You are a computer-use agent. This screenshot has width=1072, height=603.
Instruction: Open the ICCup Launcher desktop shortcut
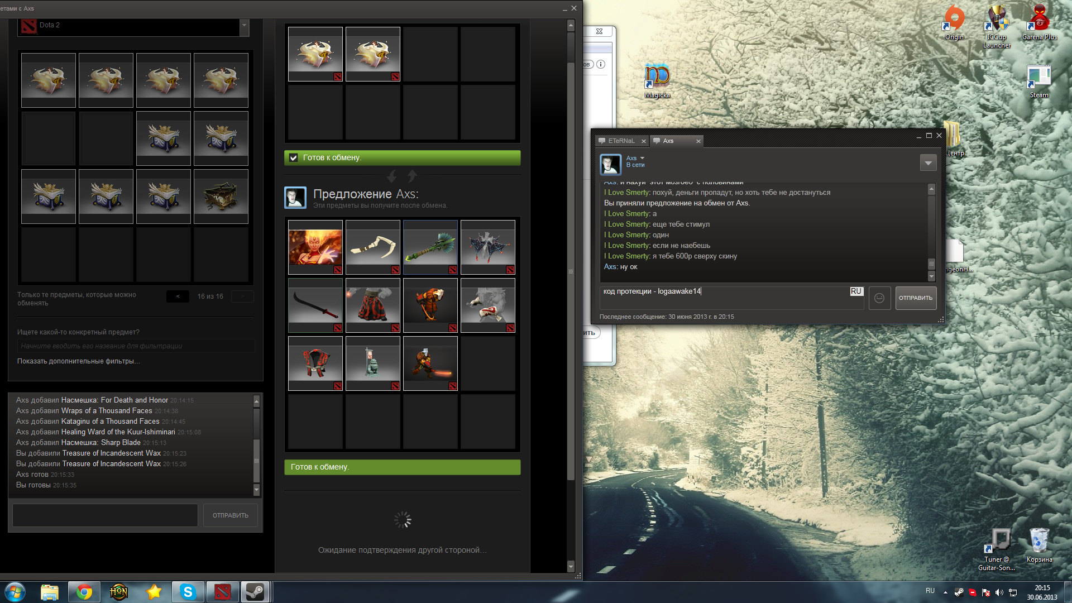997,26
